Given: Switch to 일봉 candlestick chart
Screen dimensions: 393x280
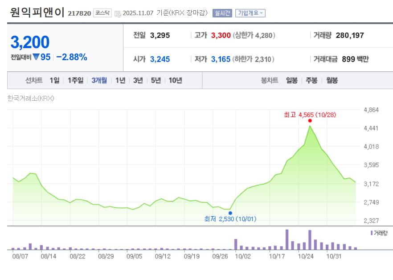Looking at the screenshot, I should point(292,80).
